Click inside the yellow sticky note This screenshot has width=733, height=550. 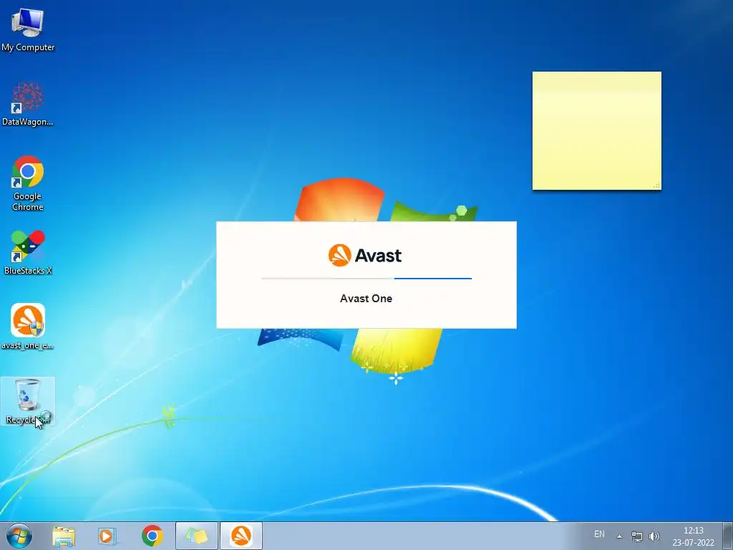point(596,131)
